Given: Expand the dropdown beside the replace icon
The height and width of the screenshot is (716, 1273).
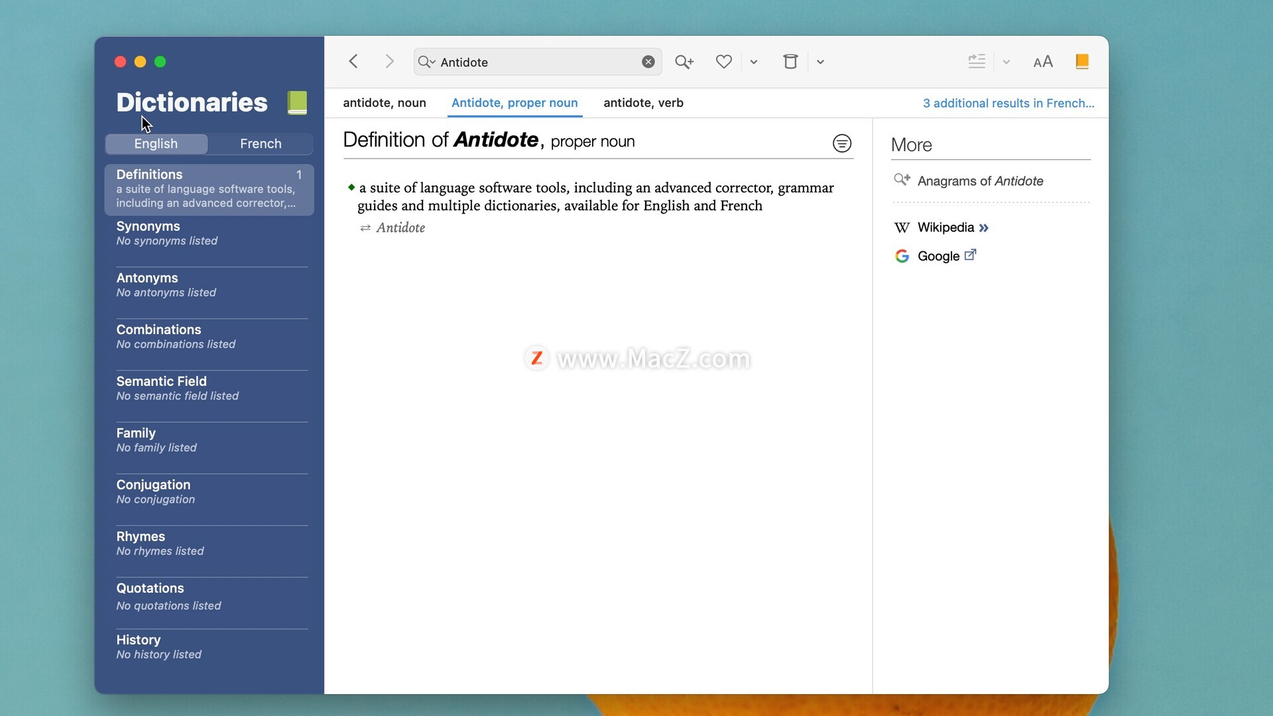Looking at the screenshot, I should (x=1006, y=62).
